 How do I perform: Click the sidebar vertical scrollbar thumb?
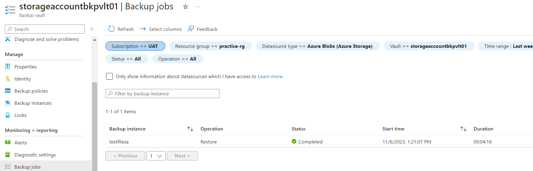click(95, 126)
